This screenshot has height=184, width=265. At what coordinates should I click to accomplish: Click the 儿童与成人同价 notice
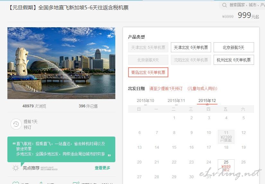click(x=202, y=88)
